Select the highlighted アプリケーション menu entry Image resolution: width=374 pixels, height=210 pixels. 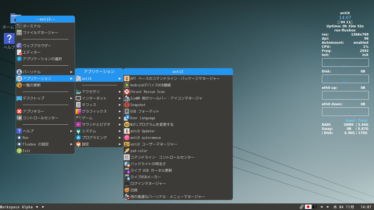(x=45, y=78)
